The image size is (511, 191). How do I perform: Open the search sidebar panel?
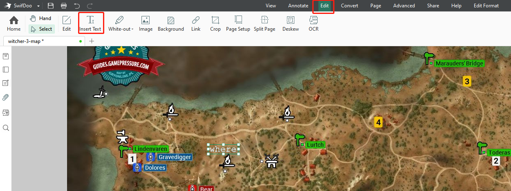6,128
